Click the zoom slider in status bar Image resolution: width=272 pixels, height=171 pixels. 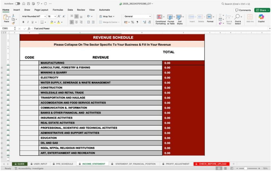245,168
